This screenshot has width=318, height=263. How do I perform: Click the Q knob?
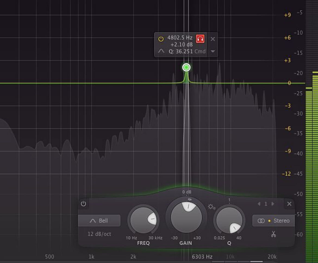229,220
